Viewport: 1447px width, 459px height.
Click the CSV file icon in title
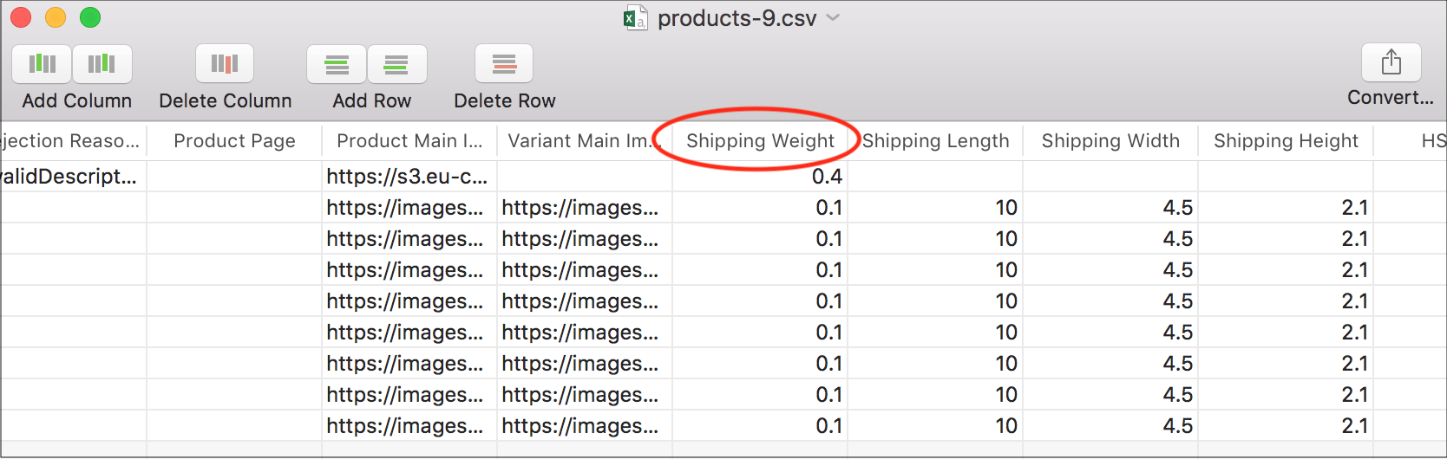click(635, 18)
